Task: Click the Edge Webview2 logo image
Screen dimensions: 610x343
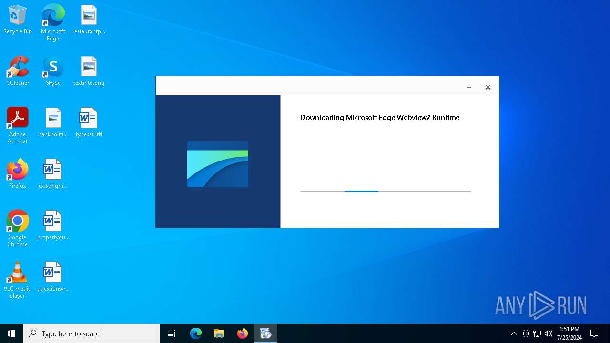Action: 218,164
